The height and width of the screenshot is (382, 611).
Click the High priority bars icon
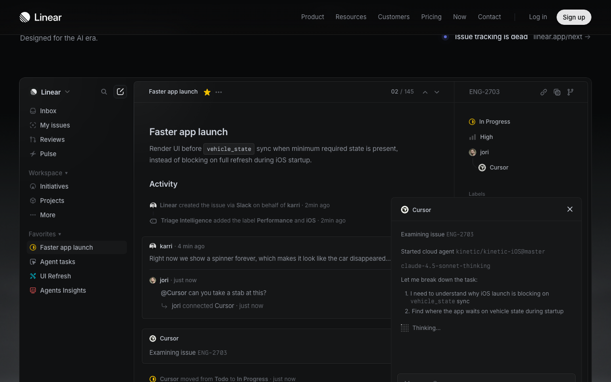coord(473,137)
